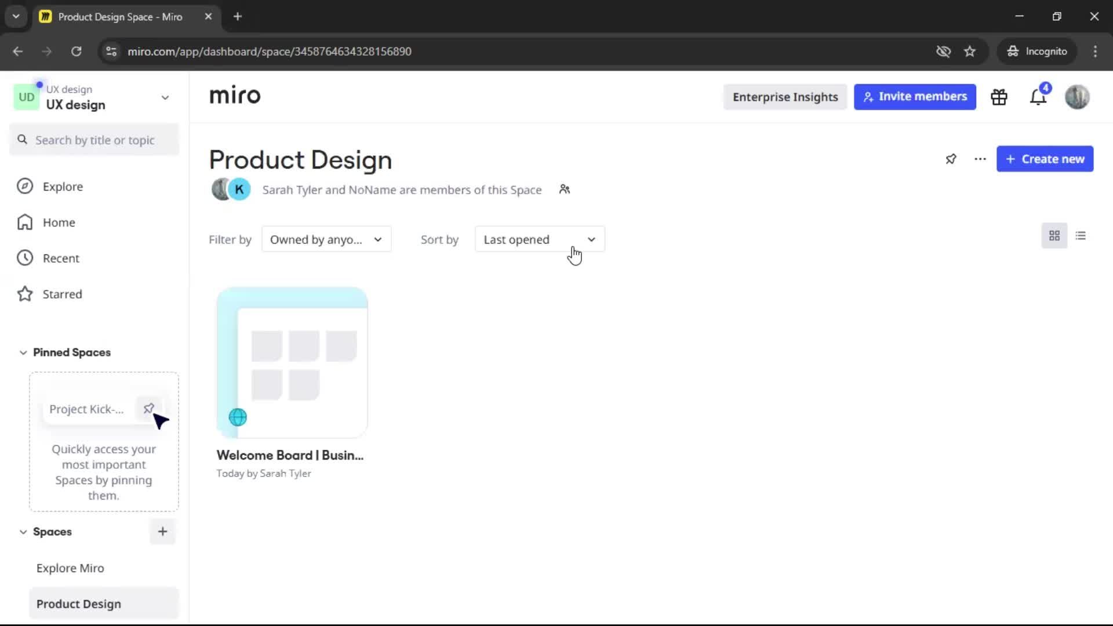Image resolution: width=1113 pixels, height=626 pixels.
Task: Bookmark this page with star icon
Action: point(970,51)
